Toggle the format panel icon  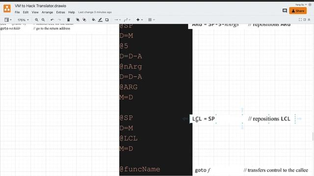pos(305,20)
